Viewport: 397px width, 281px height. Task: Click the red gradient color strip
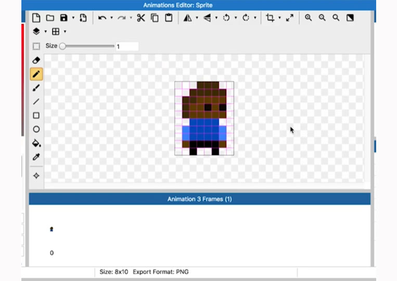tap(22, 79)
